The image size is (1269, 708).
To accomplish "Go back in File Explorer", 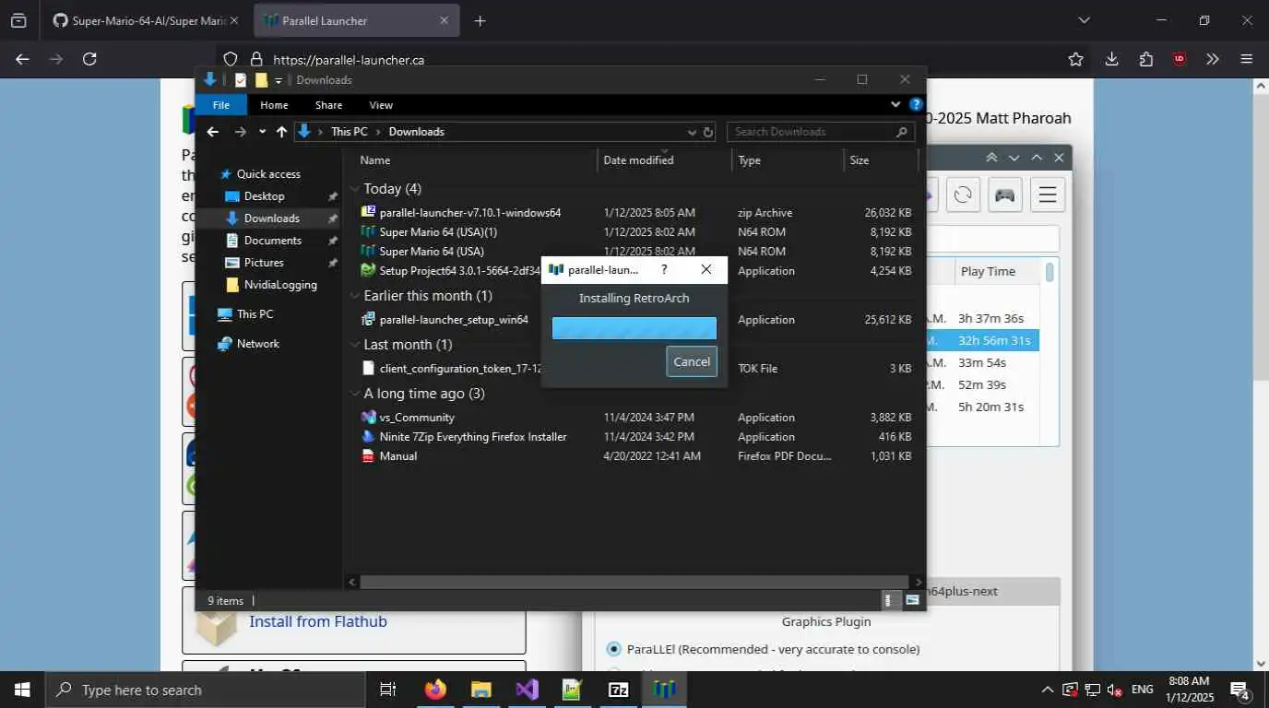I will [213, 132].
